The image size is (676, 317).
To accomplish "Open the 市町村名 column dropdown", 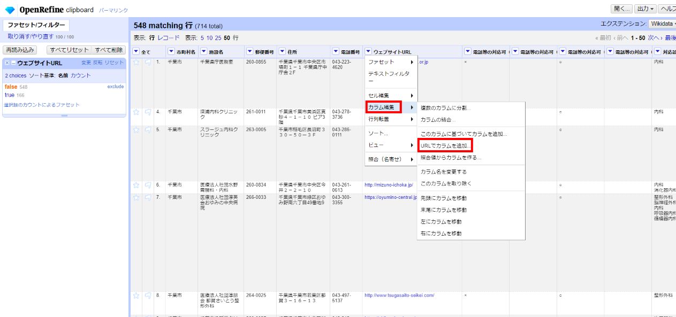I will 171,51.
